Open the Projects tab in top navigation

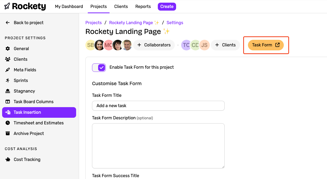click(x=99, y=6)
